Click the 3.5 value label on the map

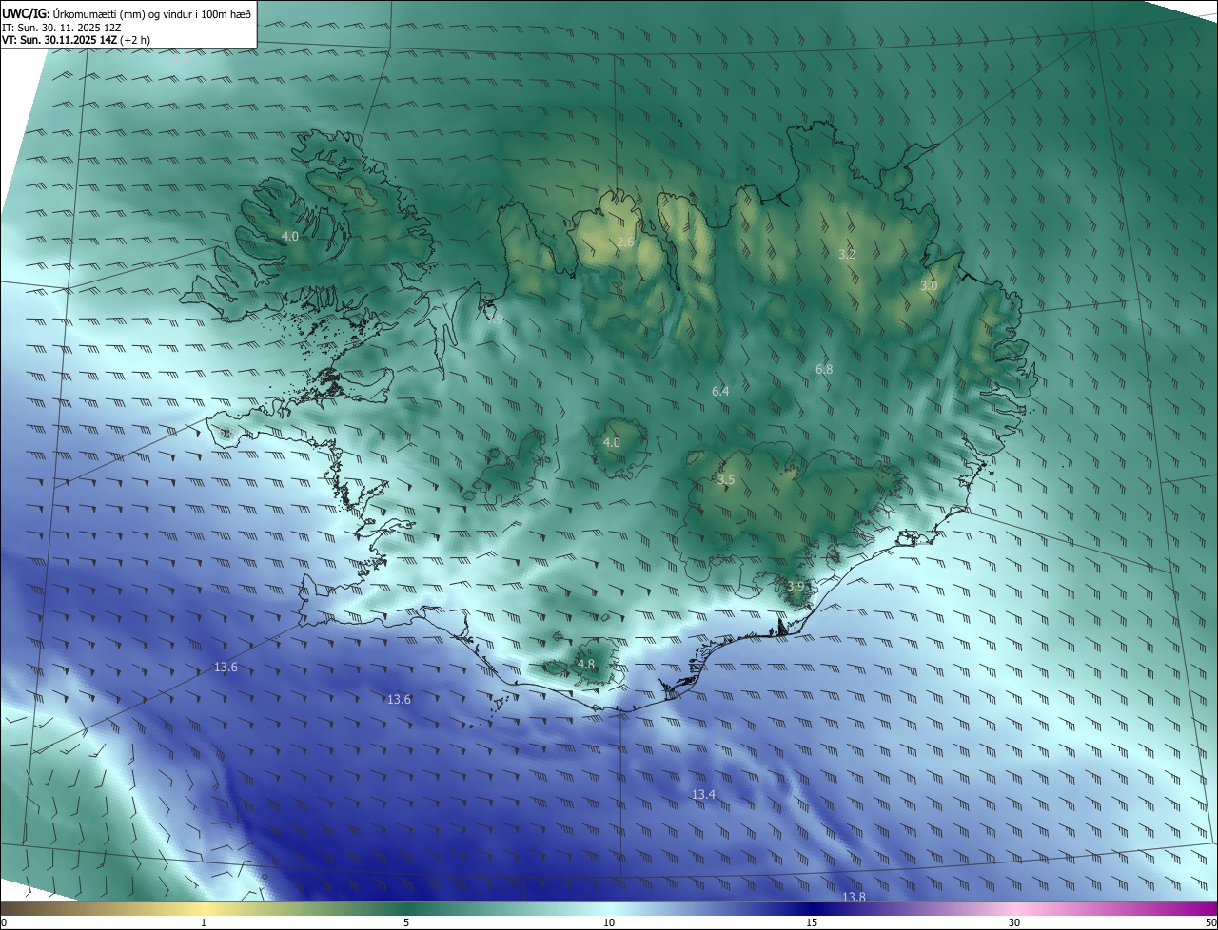point(726,480)
